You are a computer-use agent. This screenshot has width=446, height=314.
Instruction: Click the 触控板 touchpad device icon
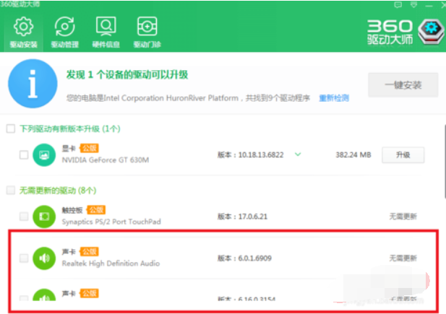(x=44, y=216)
